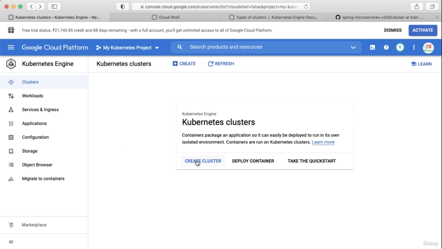The image size is (442, 249).
Task: Go forward in the browser
Action: (40, 6)
